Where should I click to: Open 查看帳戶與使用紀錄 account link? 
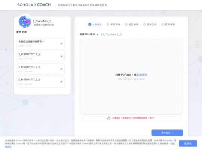44,25
